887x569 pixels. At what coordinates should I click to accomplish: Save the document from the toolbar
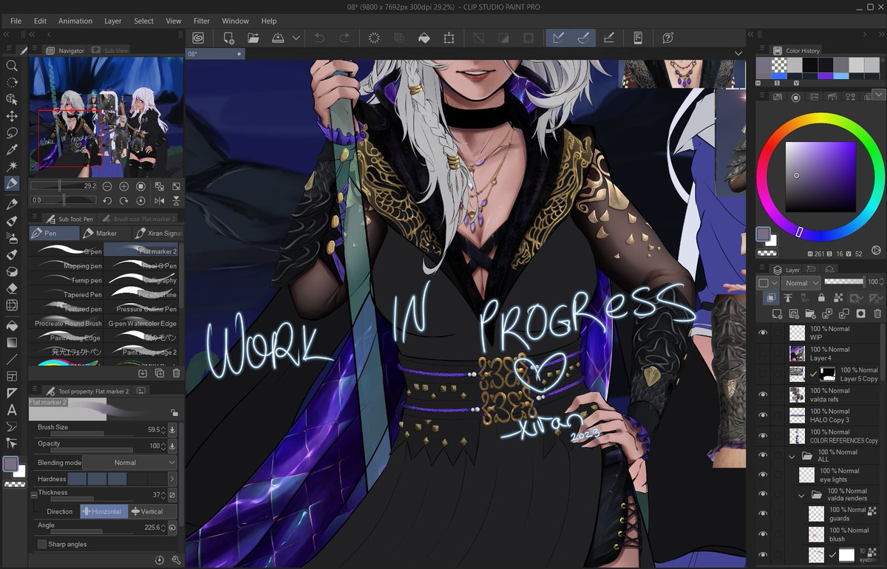point(278,38)
